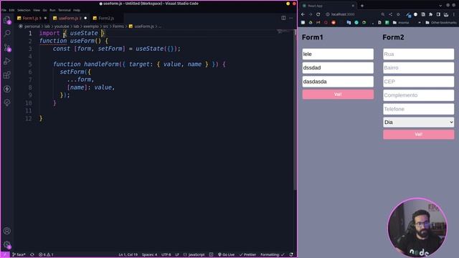Start Go Live server
459x258 pixels.
(226, 254)
